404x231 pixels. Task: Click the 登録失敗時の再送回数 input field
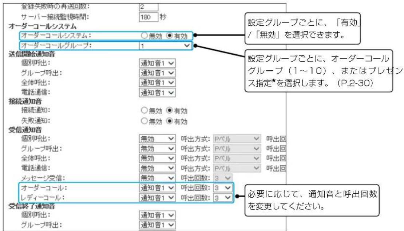click(x=148, y=7)
